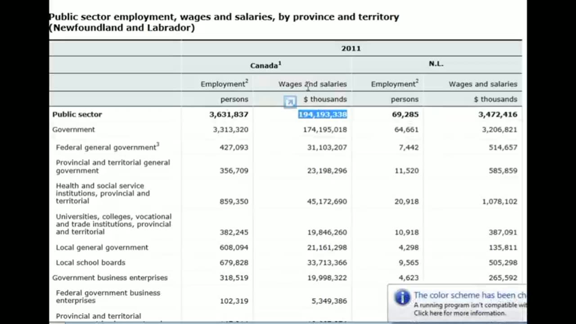Image resolution: width=576 pixels, height=324 pixels.
Task: Click here for more information in balloon
Action: [459, 313]
